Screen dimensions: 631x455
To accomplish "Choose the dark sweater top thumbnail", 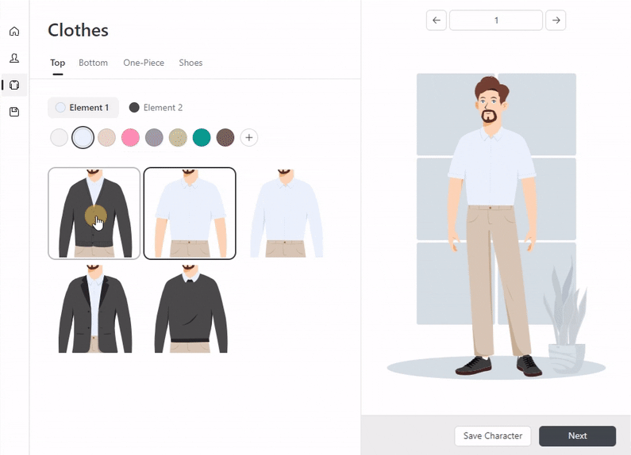I will point(190,308).
